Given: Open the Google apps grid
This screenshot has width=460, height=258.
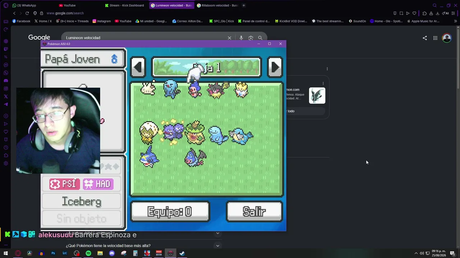Looking at the screenshot, I should click(435, 38).
